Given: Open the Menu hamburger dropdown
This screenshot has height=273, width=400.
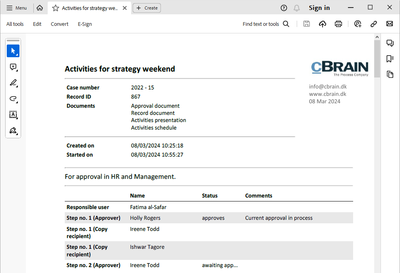Looking at the screenshot, I should [17, 8].
